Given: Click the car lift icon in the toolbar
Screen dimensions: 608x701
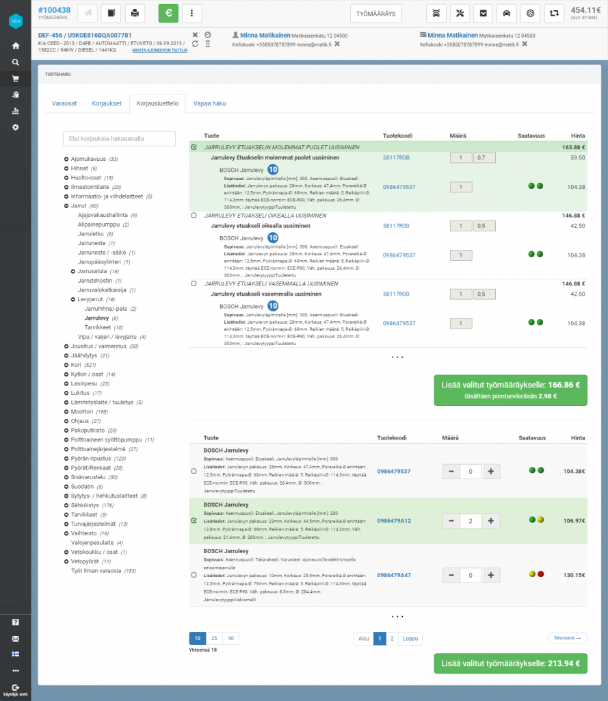Looking at the screenshot, I should (436, 14).
